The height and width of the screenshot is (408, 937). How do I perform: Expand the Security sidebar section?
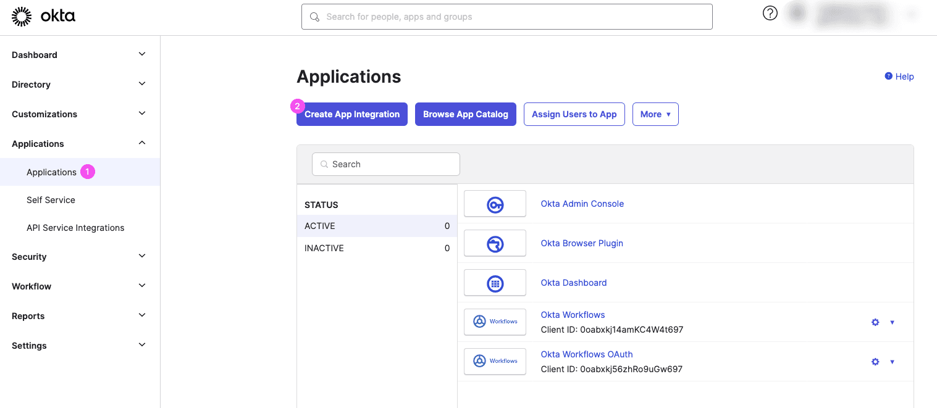(x=77, y=256)
